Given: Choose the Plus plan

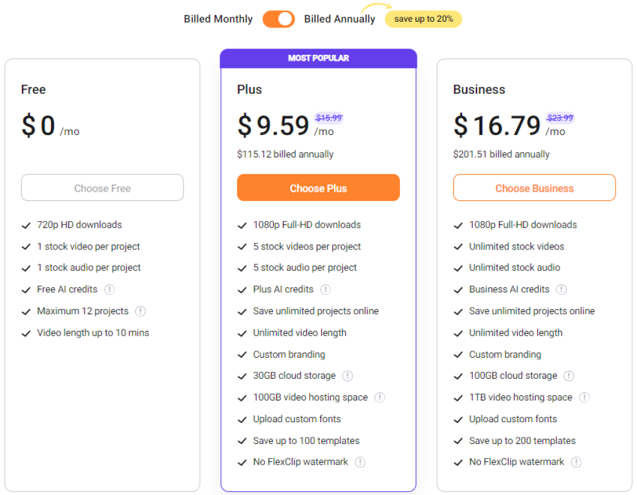Looking at the screenshot, I should (318, 188).
